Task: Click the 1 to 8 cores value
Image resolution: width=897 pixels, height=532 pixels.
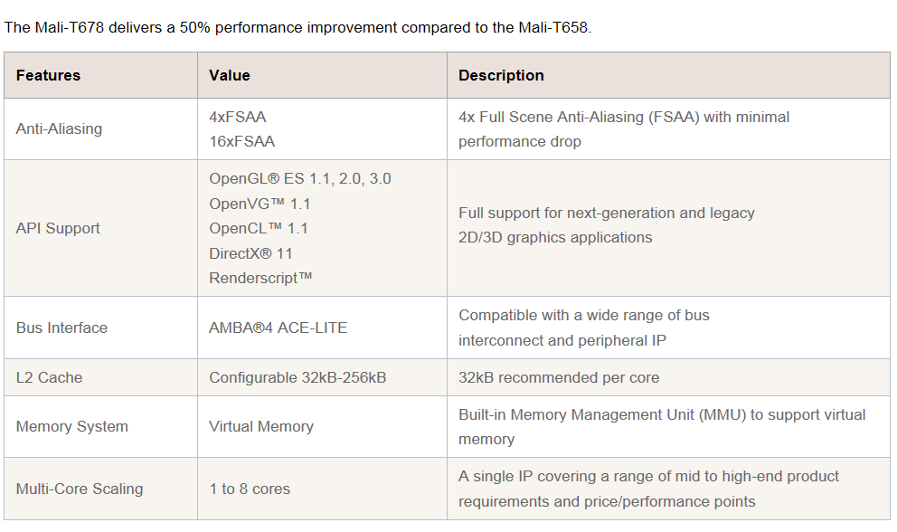Action: coord(250,489)
